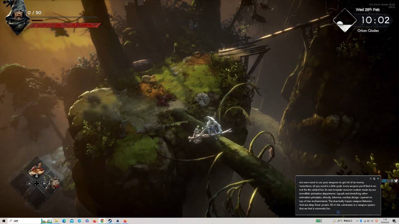The height and width of the screenshot is (224, 399).
Task: Click the caption panel pop-out icon
Action: tap(374, 179)
